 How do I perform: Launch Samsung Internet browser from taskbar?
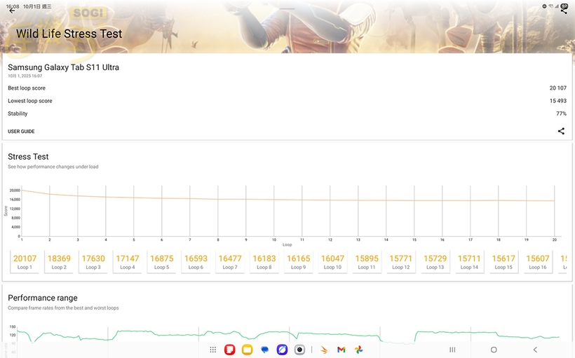(x=282, y=350)
